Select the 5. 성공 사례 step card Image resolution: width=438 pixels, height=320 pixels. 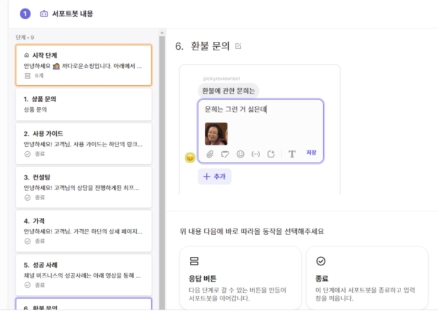[x=84, y=275]
